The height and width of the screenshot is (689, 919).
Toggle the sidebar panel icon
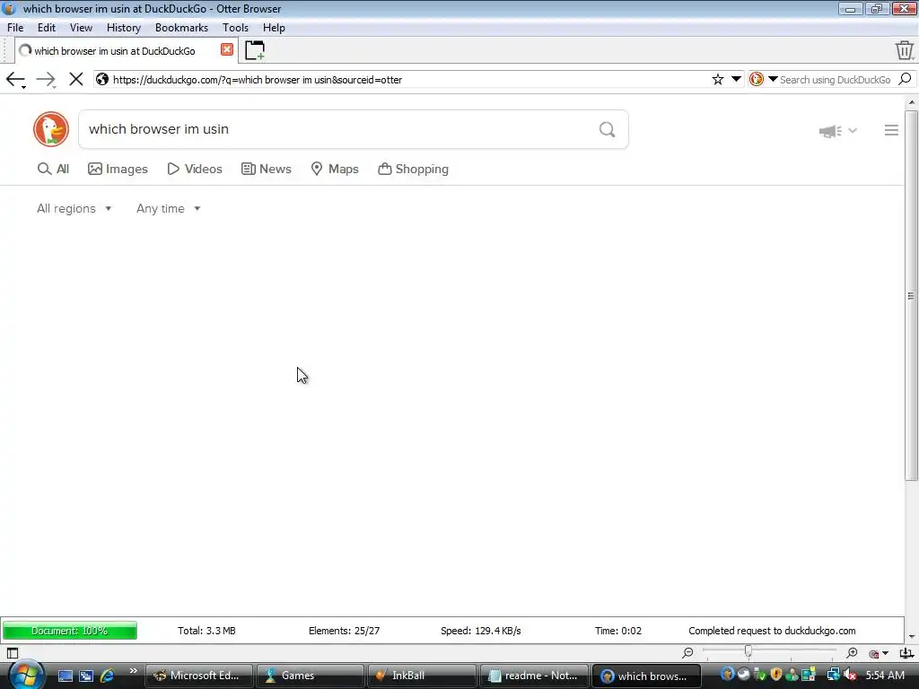point(13,653)
